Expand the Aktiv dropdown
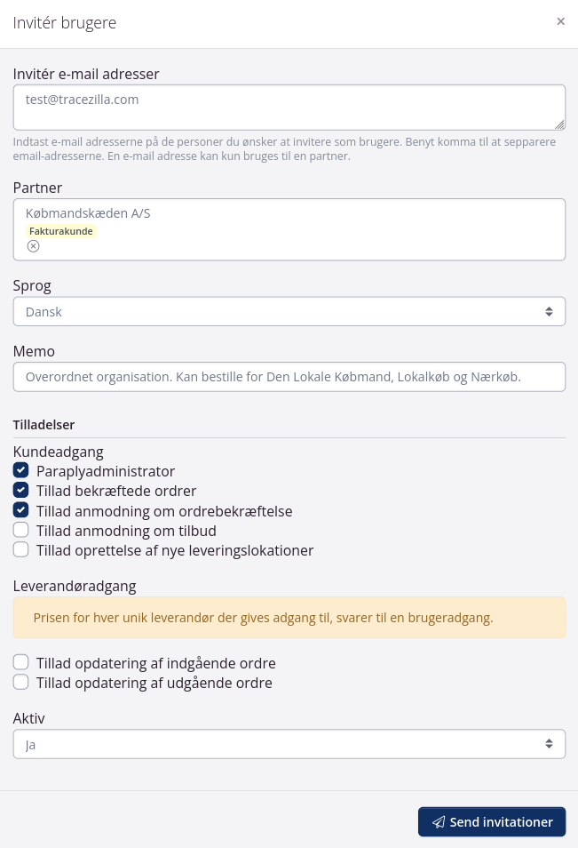This screenshot has height=848, width=578. tap(289, 744)
